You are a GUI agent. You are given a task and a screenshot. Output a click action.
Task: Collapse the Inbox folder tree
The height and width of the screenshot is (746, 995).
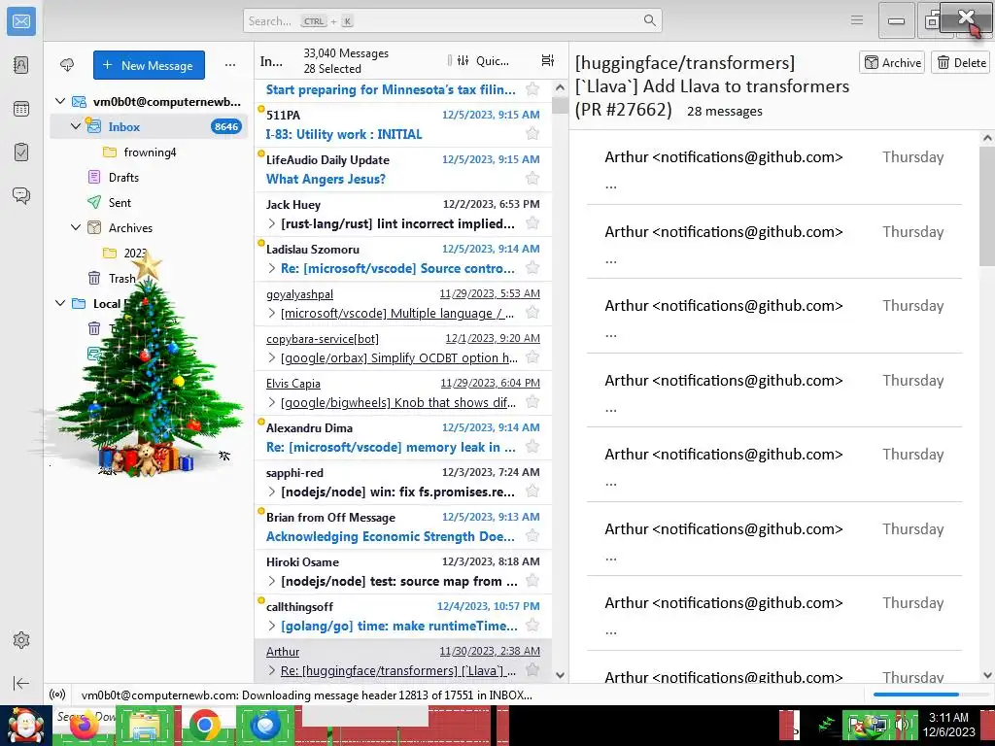click(76, 126)
